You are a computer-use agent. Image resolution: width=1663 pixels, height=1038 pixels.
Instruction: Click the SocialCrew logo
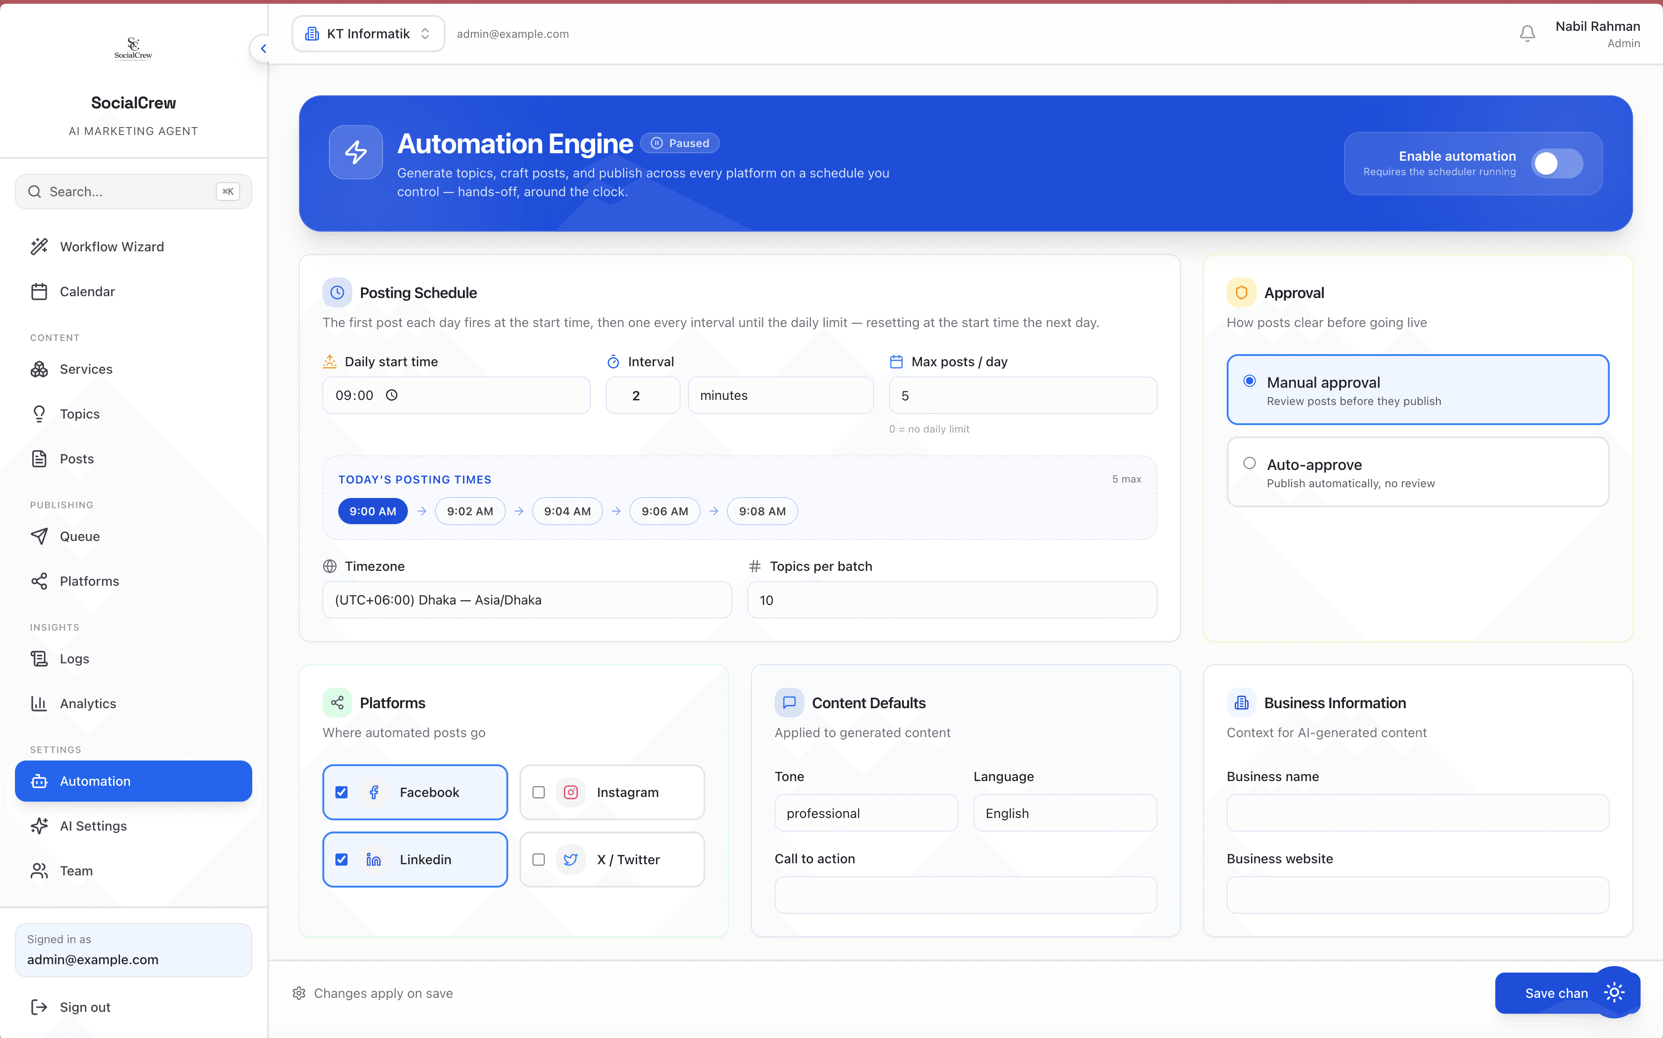point(133,49)
